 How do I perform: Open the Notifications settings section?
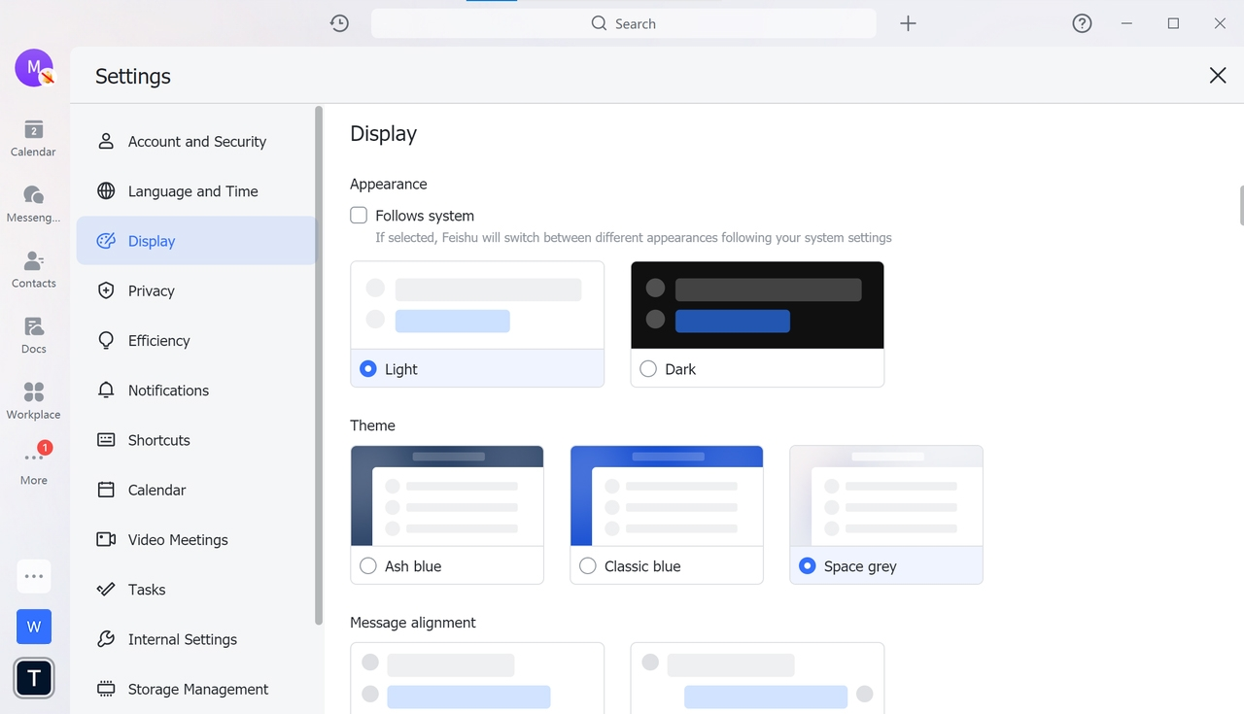168,391
